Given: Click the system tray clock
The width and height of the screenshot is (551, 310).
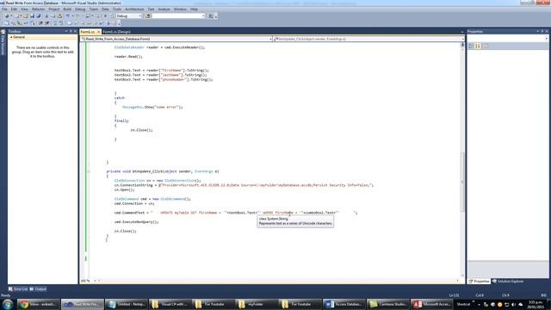Looking at the screenshot, I should point(536,304).
